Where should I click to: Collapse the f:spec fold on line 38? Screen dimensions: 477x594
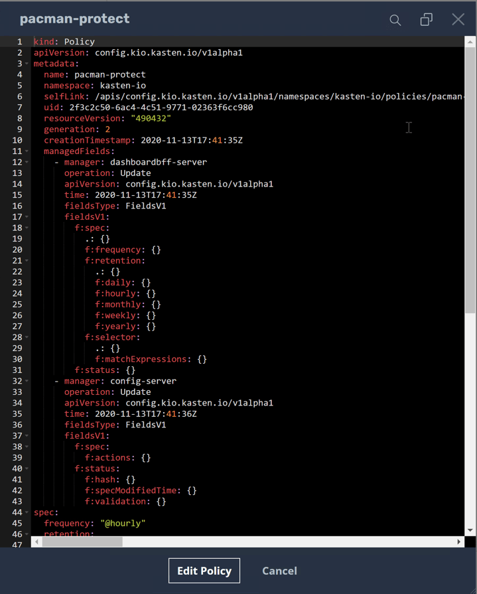27,447
